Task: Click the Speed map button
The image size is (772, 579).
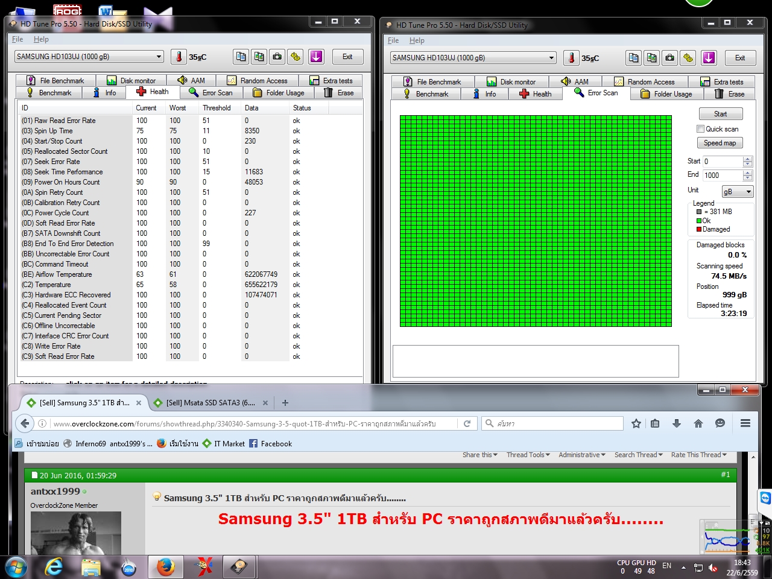Action: (720, 143)
